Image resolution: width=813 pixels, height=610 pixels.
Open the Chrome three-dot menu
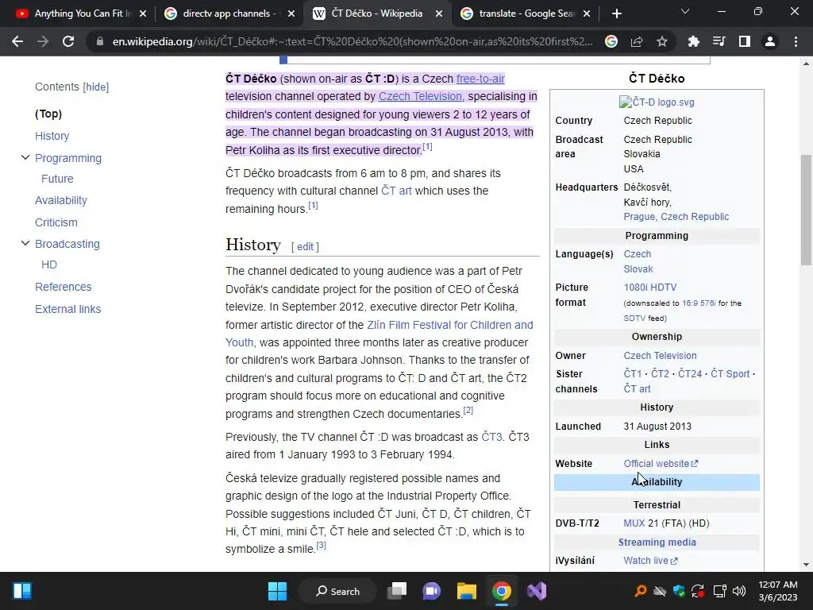coord(796,41)
